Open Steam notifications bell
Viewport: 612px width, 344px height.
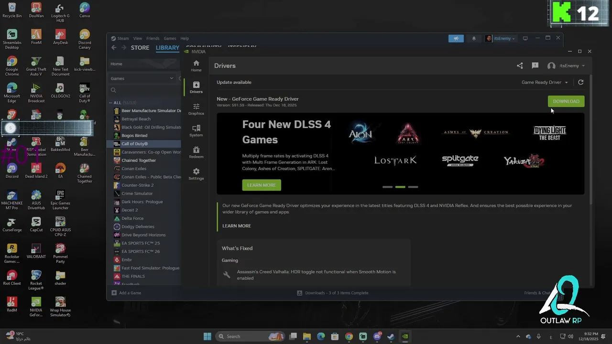474,38
